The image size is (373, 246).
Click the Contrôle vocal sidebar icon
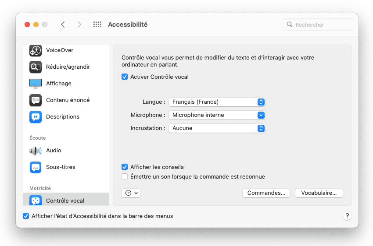click(x=36, y=200)
